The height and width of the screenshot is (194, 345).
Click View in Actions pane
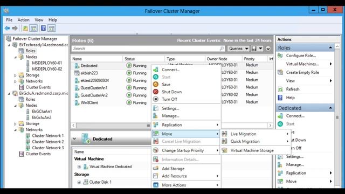[291, 81]
